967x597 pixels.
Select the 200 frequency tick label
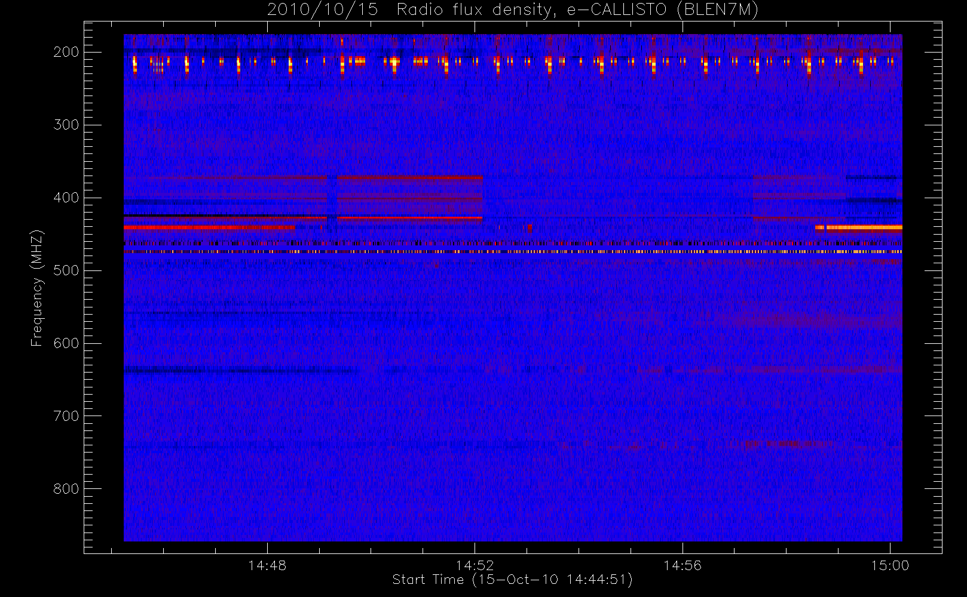(x=66, y=52)
